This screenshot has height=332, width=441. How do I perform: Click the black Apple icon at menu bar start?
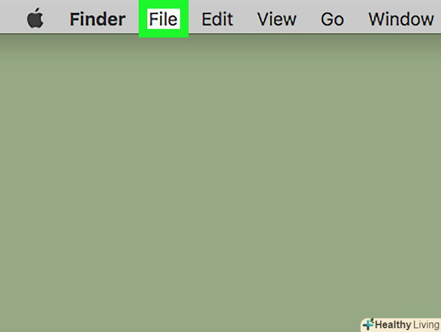click(x=35, y=18)
